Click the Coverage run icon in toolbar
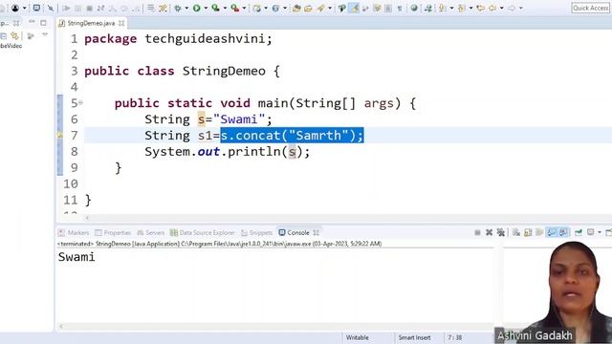612x344 pixels. (215, 8)
